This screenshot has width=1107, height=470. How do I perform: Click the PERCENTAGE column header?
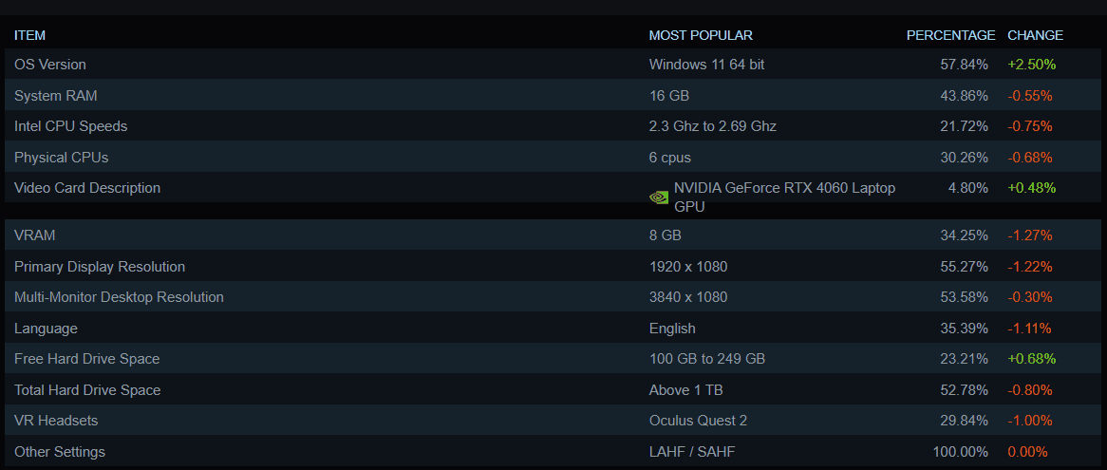pyautogui.click(x=951, y=35)
